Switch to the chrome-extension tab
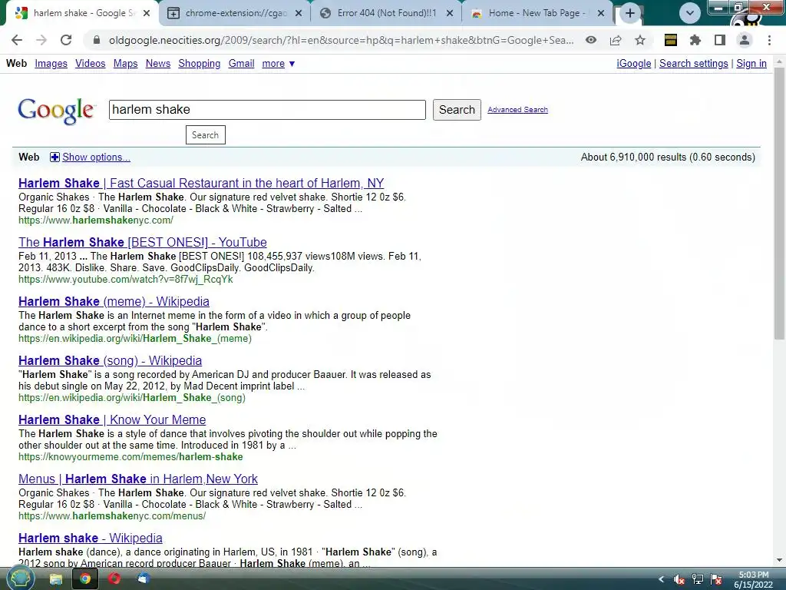786x590 pixels. pos(235,13)
